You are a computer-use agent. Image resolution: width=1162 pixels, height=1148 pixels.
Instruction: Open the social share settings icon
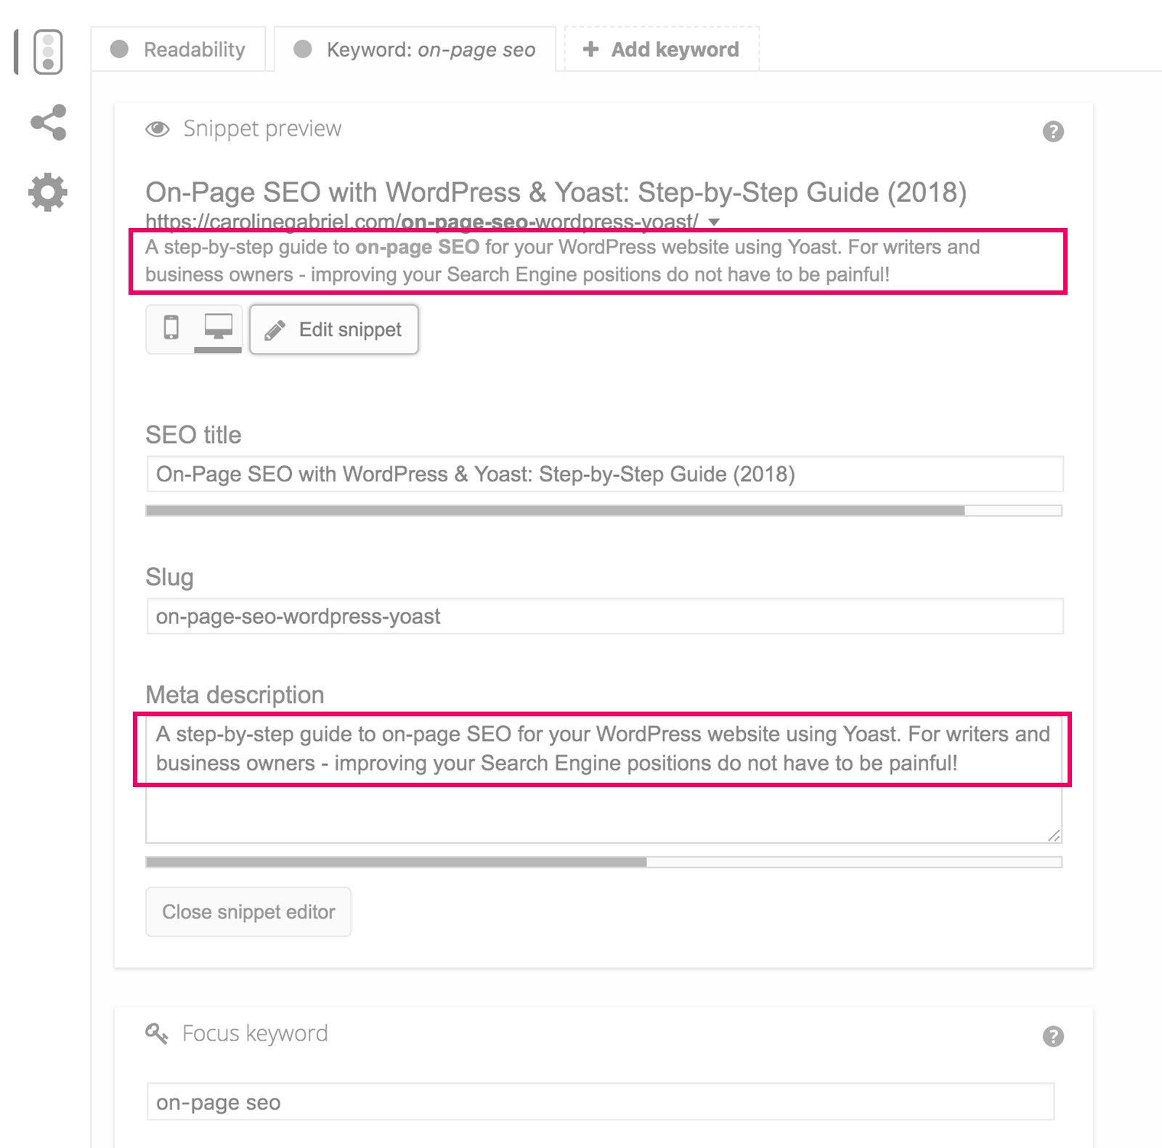48,123
